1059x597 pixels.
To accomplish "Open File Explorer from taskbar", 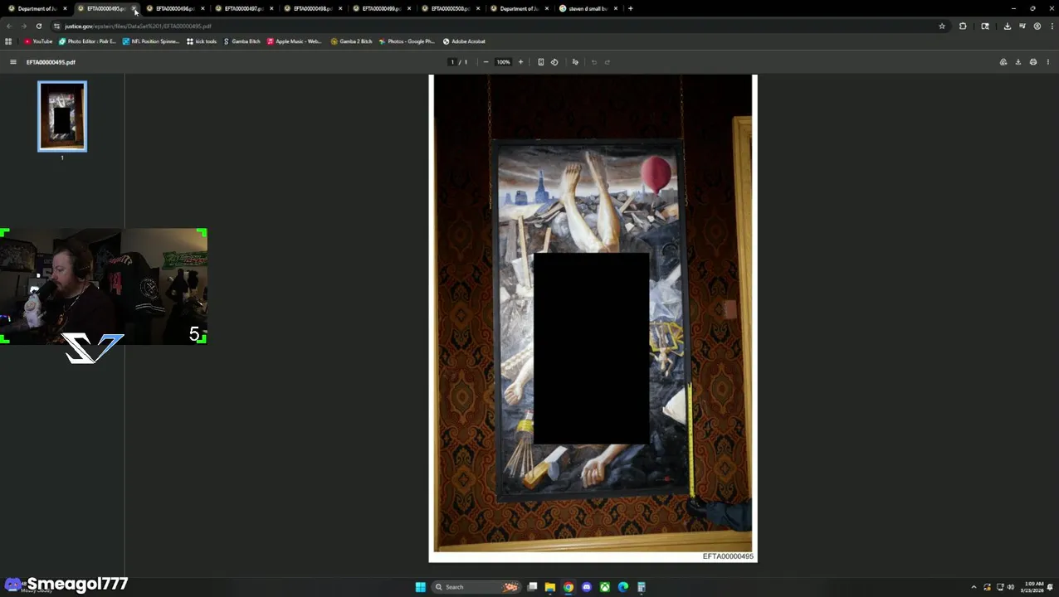I will pyautogui.click(x=549, y=587).
